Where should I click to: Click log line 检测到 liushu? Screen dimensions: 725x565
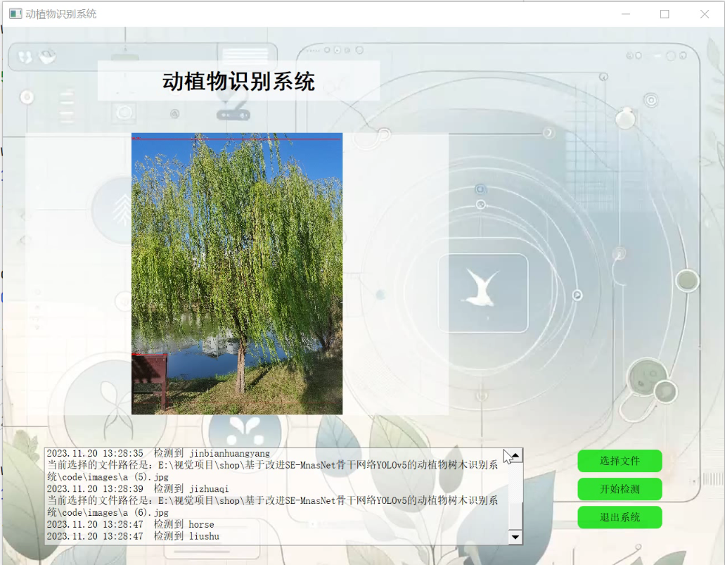[x=133, y=536]
